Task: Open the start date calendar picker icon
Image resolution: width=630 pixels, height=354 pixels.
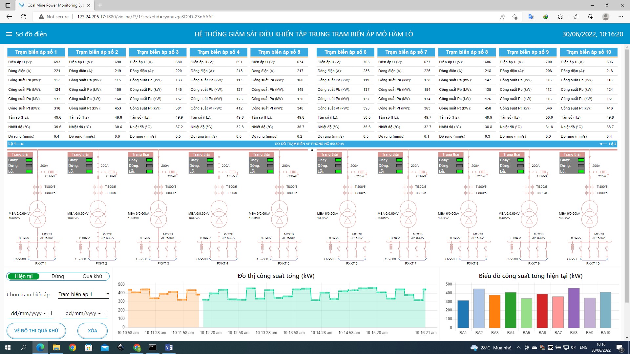Action: coord(49,313)
